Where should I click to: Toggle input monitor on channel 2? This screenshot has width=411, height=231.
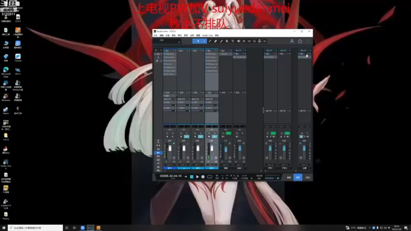click(186, 137)
